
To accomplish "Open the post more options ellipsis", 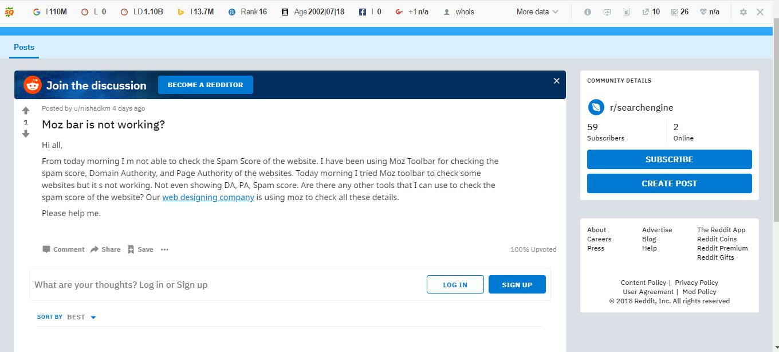I will point(164,249).
